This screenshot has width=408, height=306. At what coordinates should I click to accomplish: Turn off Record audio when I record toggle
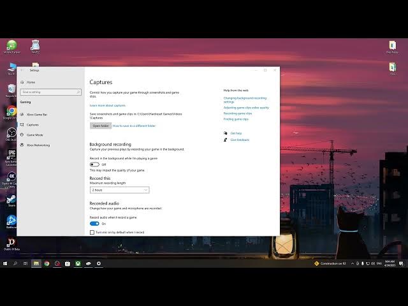point(94,224)
